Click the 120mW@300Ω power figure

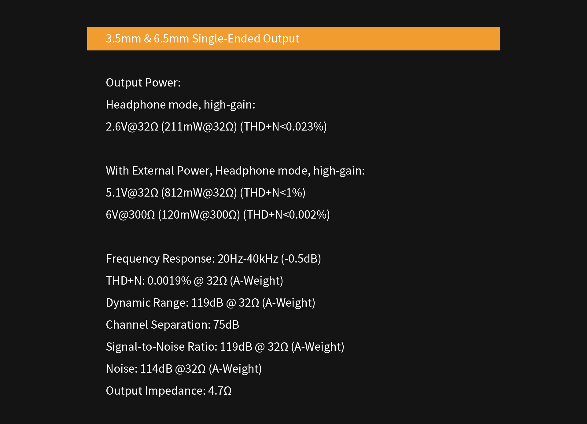(x=199, y=215)
